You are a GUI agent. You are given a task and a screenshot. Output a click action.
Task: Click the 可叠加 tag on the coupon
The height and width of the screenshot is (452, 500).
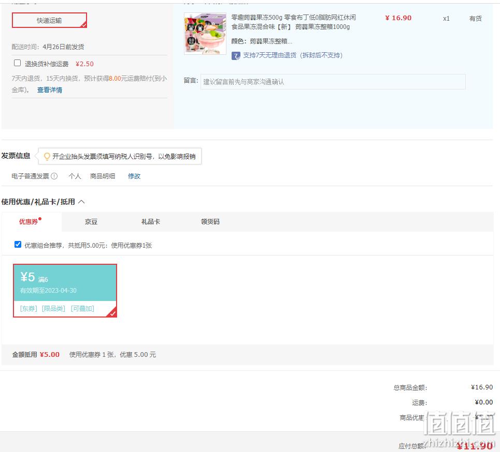(82, 308)
